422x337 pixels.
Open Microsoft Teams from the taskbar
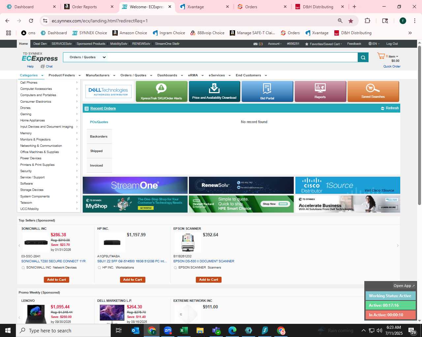pos(216,330)
